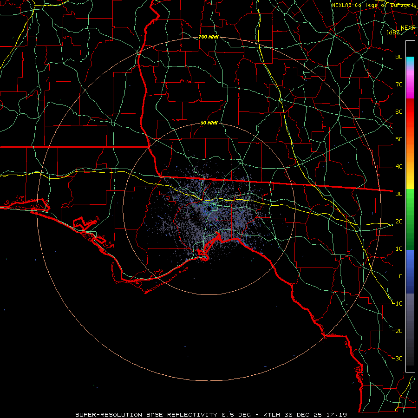Click the '100 NMI' range ring label

[209, 37]
